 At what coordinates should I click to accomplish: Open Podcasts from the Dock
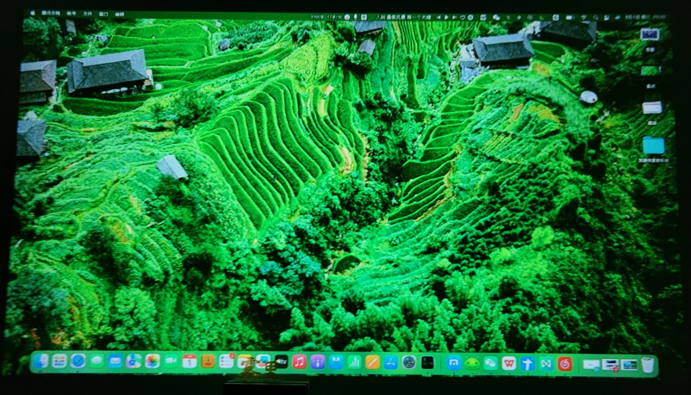[x=318, y=362]
